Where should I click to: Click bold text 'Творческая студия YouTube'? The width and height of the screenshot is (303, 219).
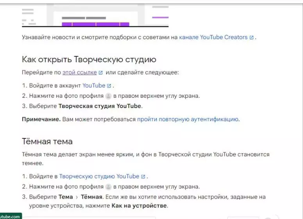point(100,106)
